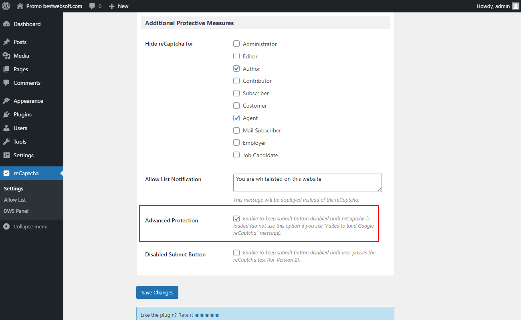Click the Appearance paintbrush icon
Viewport: 521px width, 320px height.
coord(6,101)
